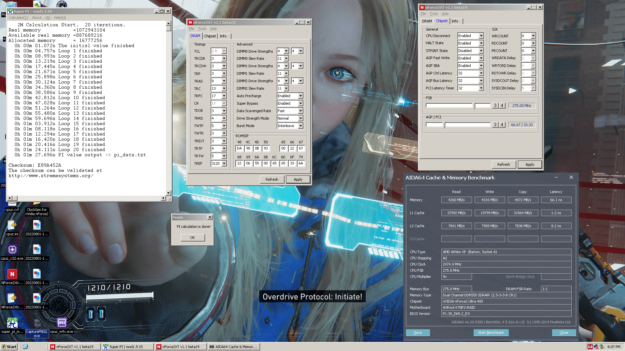Screen dimensions: 625x351
Task: Click the AGP / PCI slider handle
Action: [444, 125]
